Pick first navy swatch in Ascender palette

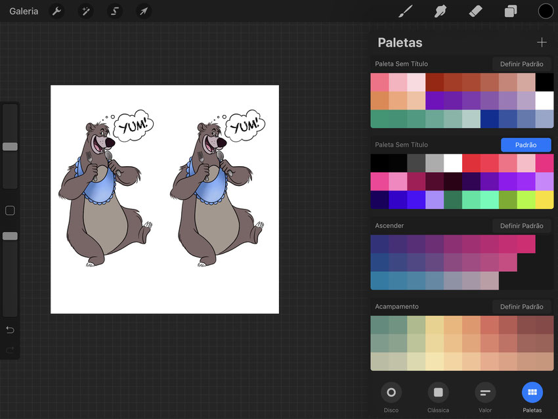(x=379, y=244)
